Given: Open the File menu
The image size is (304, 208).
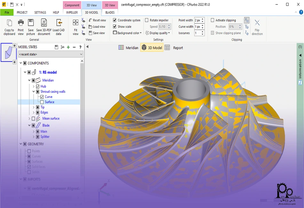Looking at the screenshot, I should 7,12.
